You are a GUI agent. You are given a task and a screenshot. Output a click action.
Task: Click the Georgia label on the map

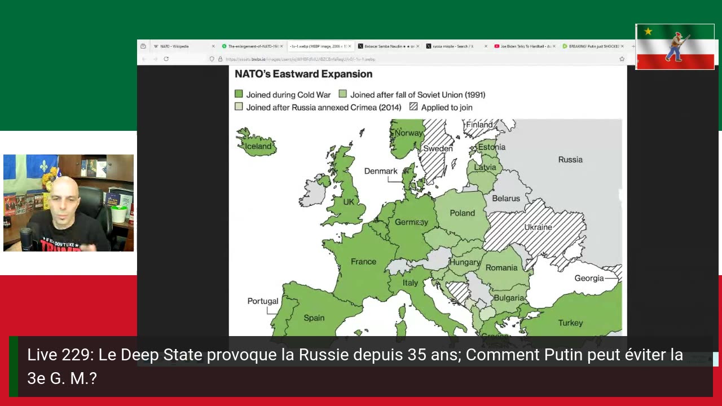tap(589, 278)
